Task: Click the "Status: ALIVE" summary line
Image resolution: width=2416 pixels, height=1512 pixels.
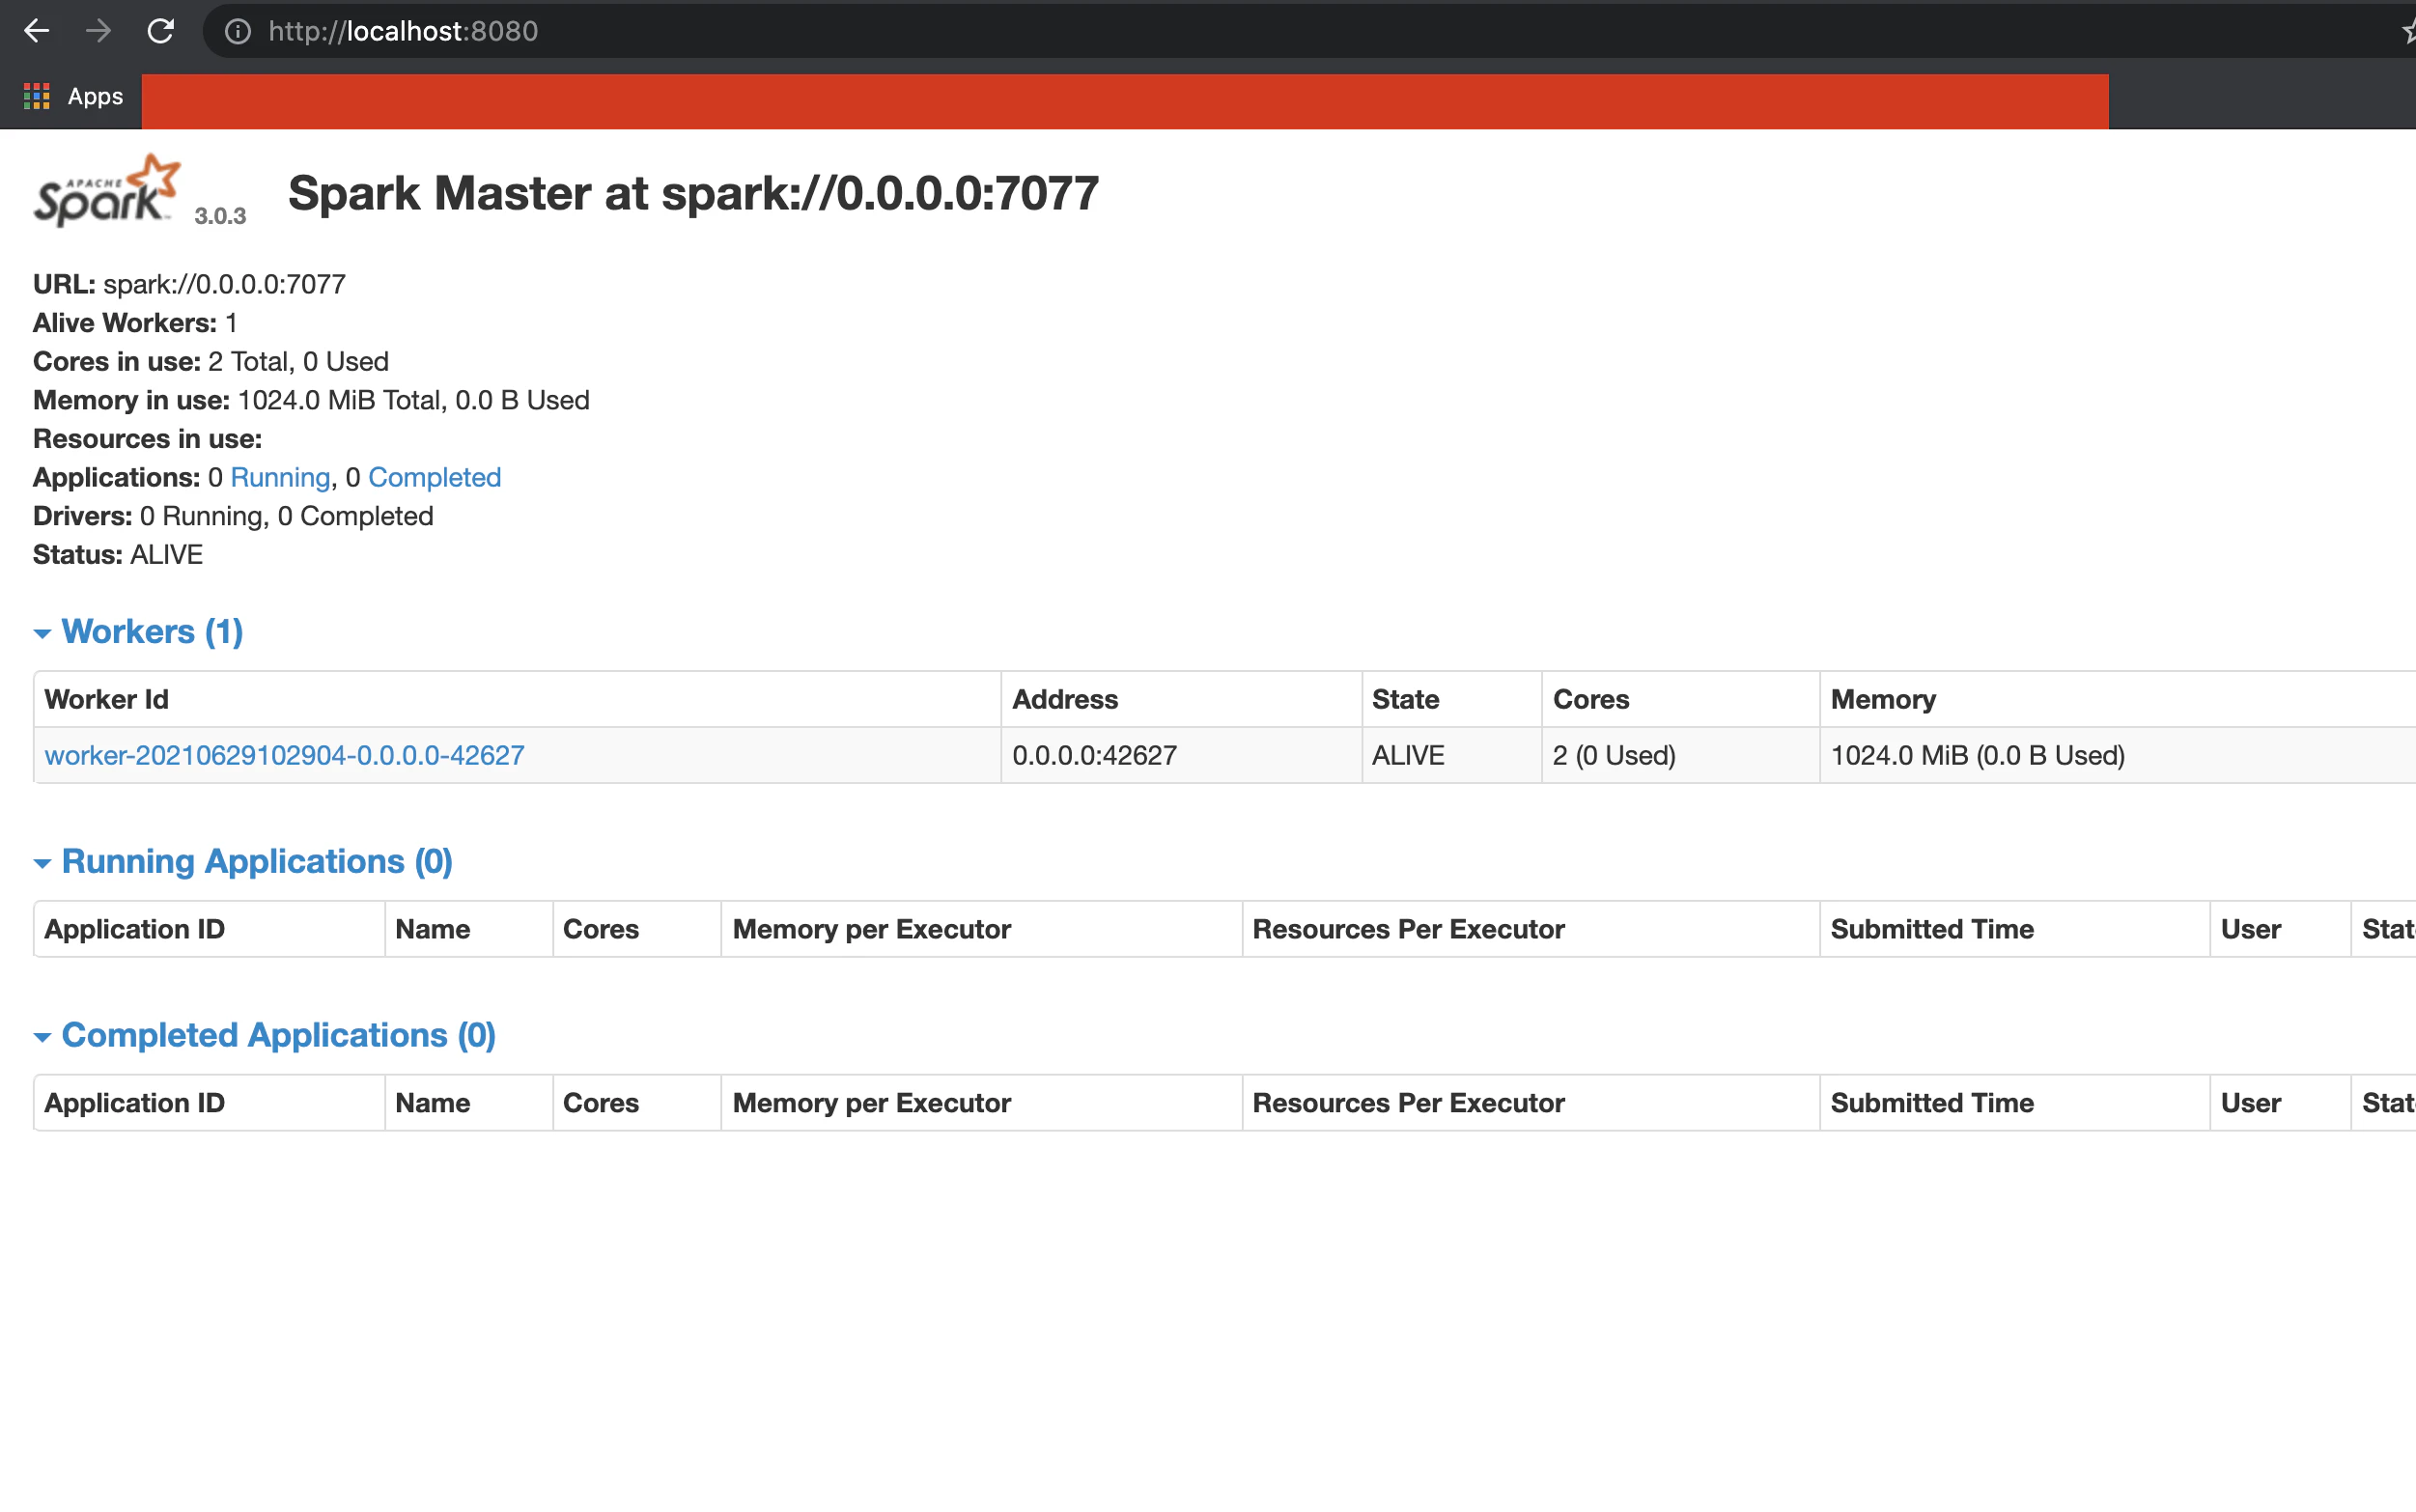Action: pyautogui.click(x=118, y=556)
